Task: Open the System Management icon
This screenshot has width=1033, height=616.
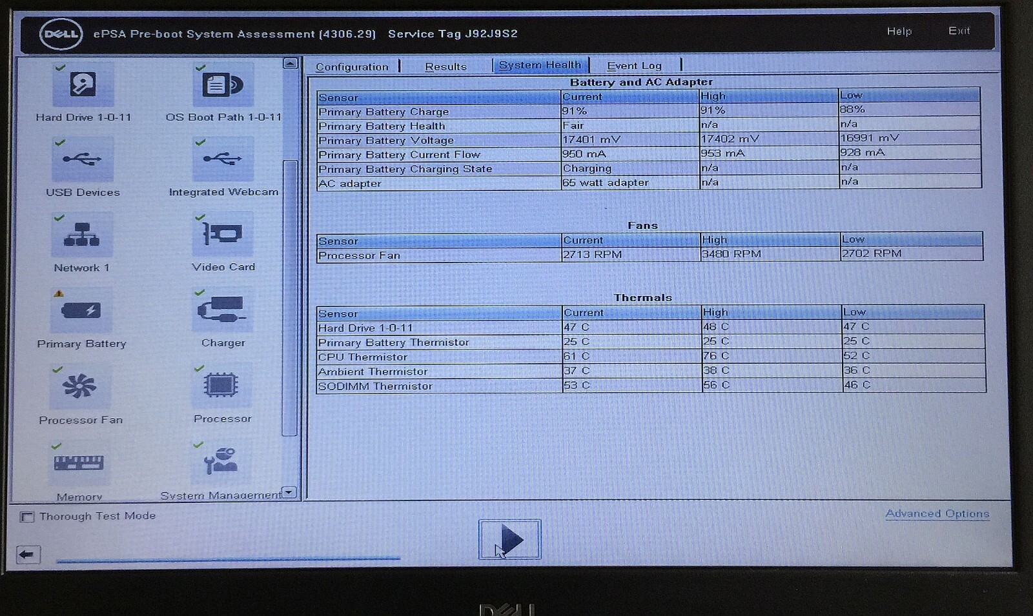Action: [221, 461]
